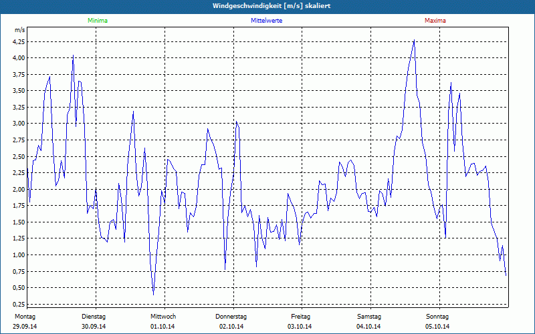The width and height of the screenshot is (535, 334).
Task: Click the Freitag day label
Action: pyautogui.click(x=300, y=317)
